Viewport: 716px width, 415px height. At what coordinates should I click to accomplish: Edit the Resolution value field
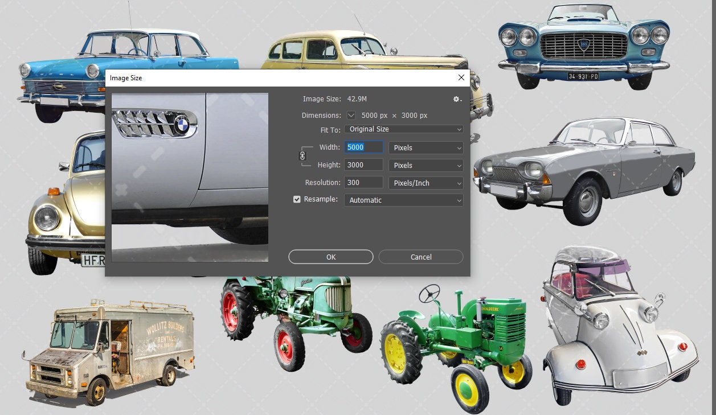coord(364,183)
